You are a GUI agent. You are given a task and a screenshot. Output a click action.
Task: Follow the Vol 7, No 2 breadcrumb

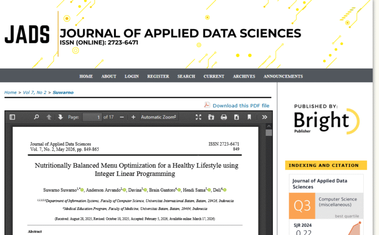pyautogui.click(x=35, y=92)
